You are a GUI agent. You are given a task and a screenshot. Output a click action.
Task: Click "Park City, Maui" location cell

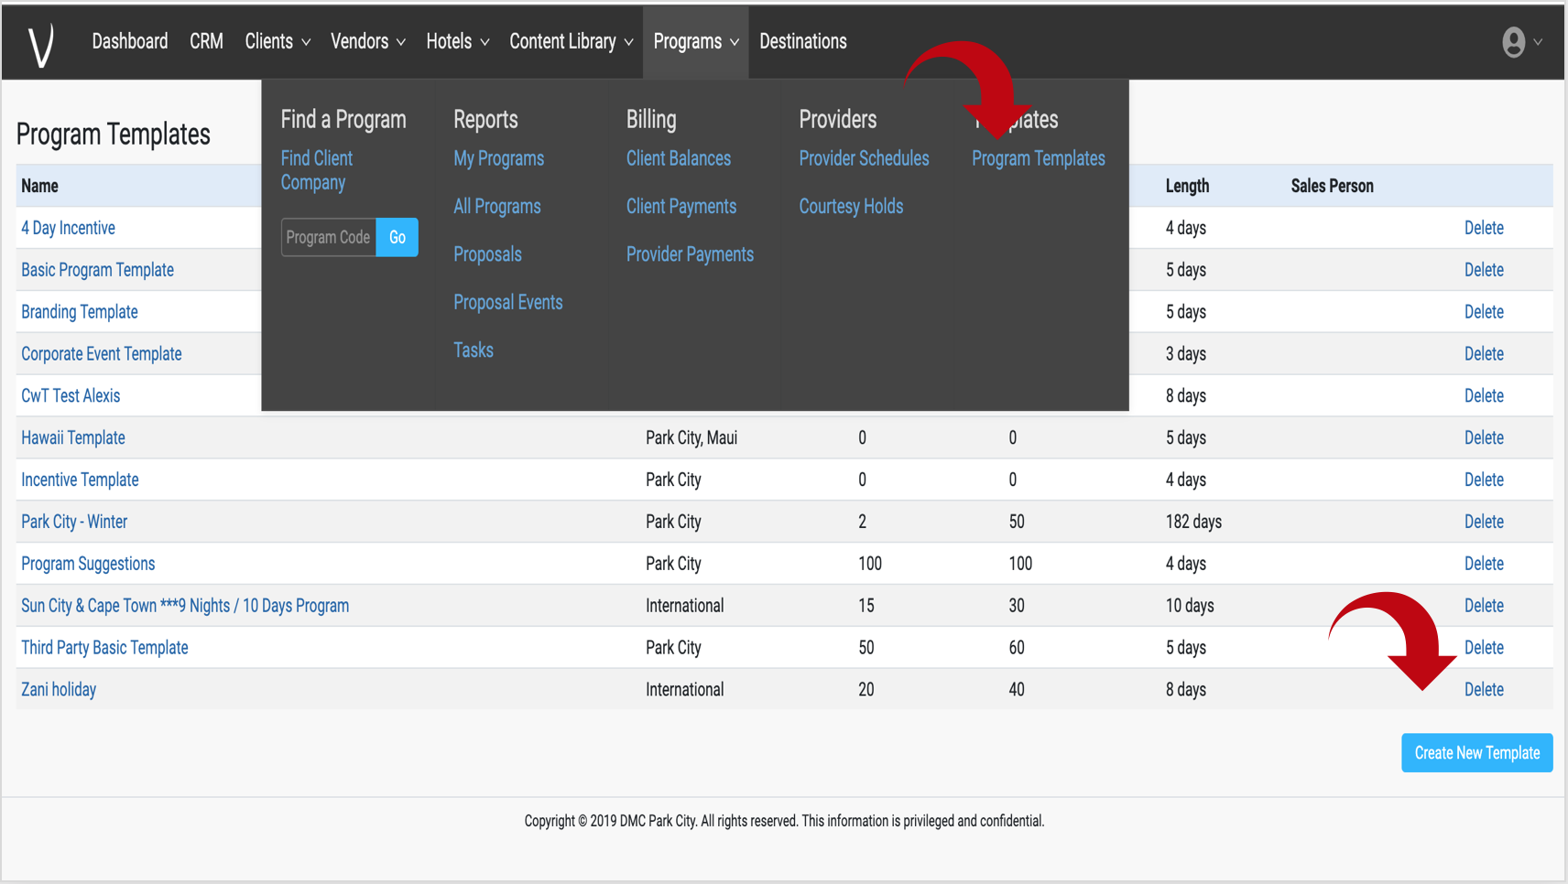691,437
